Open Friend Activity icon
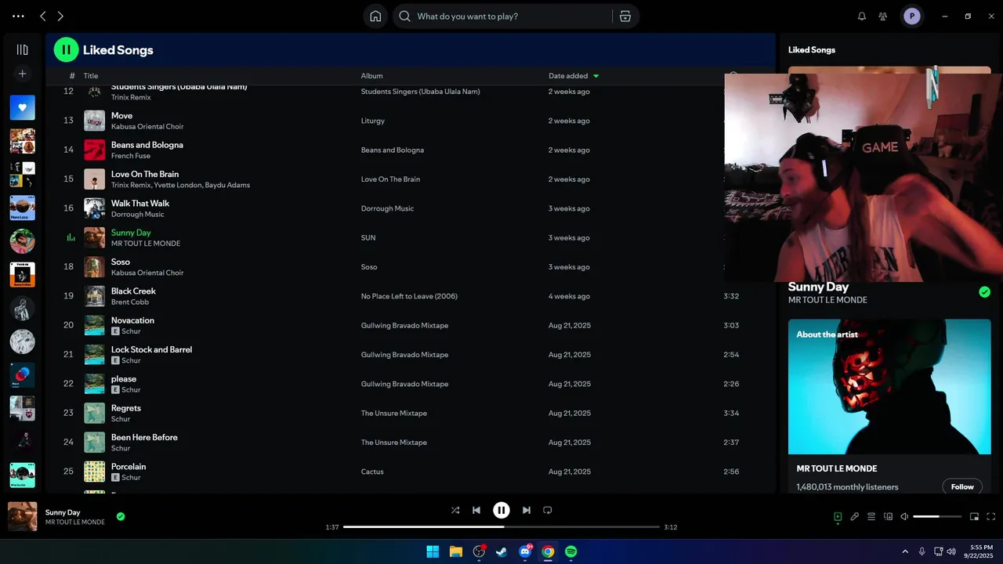Viewport: 1003px width, 564px height. tap(883, 16)
